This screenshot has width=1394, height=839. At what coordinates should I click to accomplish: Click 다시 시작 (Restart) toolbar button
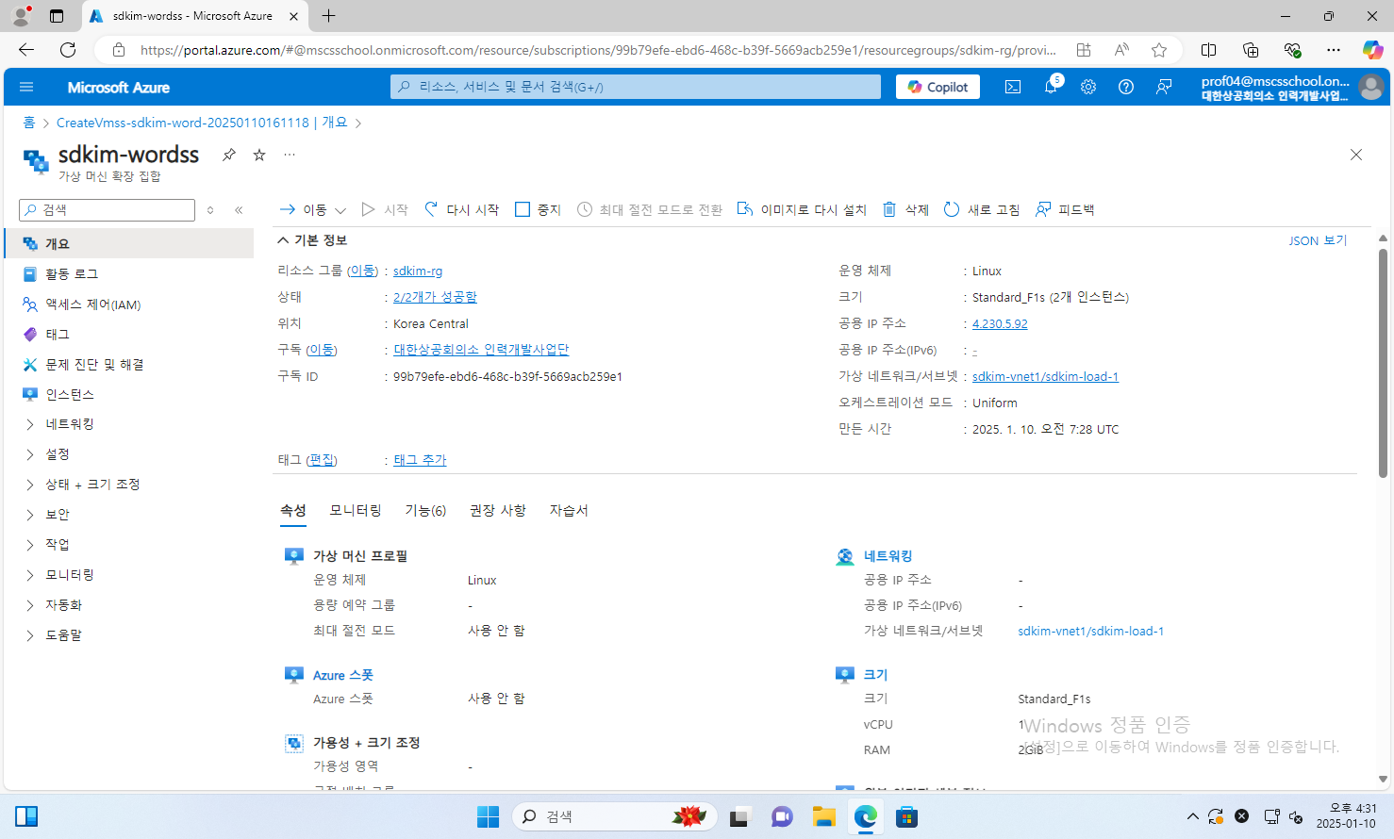[461, 210]
